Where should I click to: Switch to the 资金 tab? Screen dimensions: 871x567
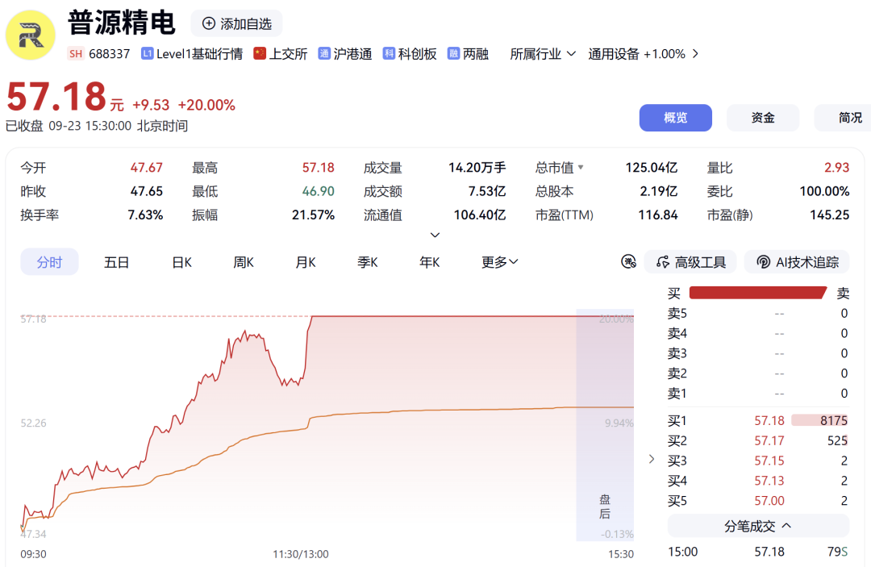pyautogui.click(x=763, y=118)
